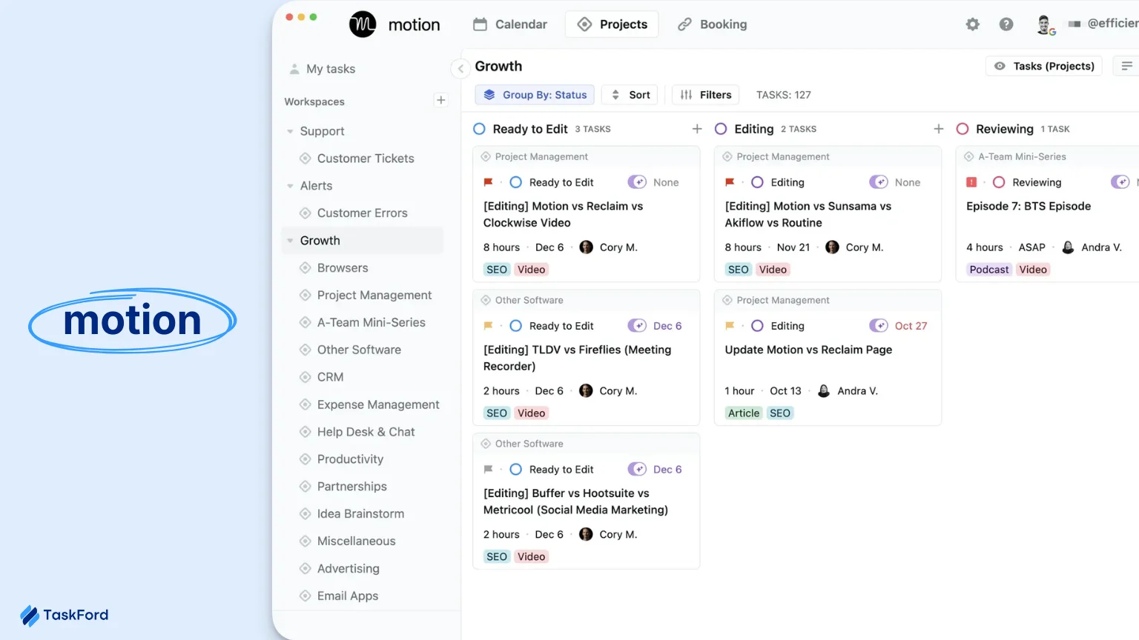Screen dimensions: 1139x640
Task: Switch to the Booking tab
Action: [712, 24]
